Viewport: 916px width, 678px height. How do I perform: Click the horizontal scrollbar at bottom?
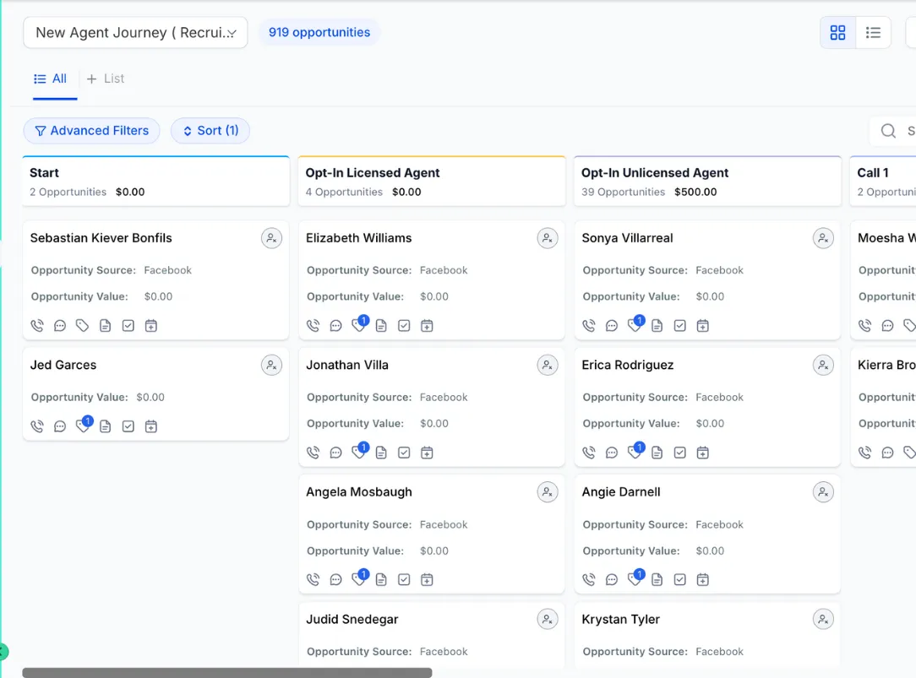coord(227,673)
